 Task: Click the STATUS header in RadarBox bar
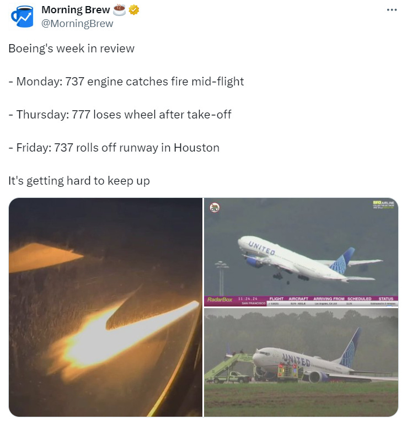pyautogui.click(x=385, y=298)
